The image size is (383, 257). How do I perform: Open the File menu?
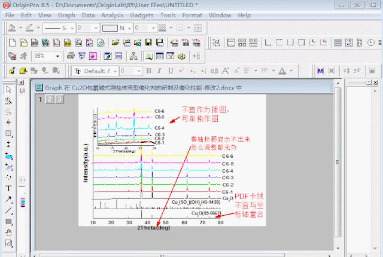[x=10, y=15]
